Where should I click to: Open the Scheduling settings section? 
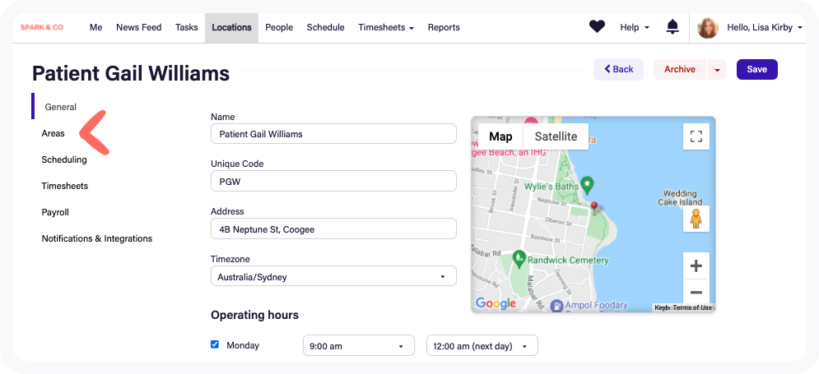pyautogui.click(x=64, y=159)
